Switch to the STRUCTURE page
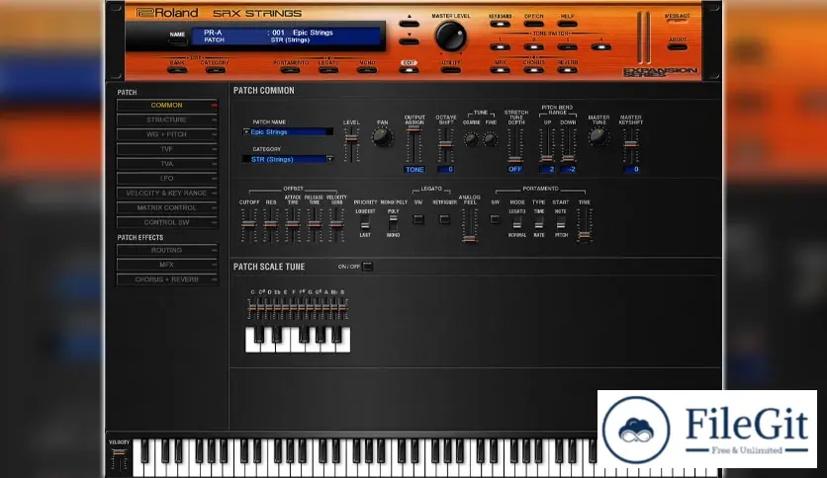Screen dimensions: 827x478 (x=166, y=120)
